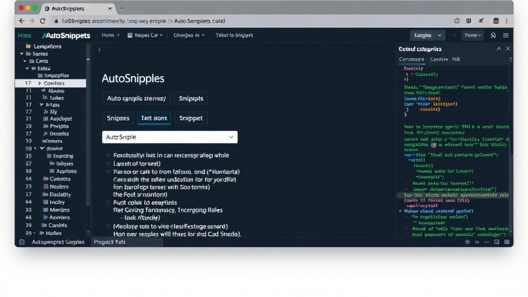
Task: Click the Eaights button
Action: coord(423,35)
